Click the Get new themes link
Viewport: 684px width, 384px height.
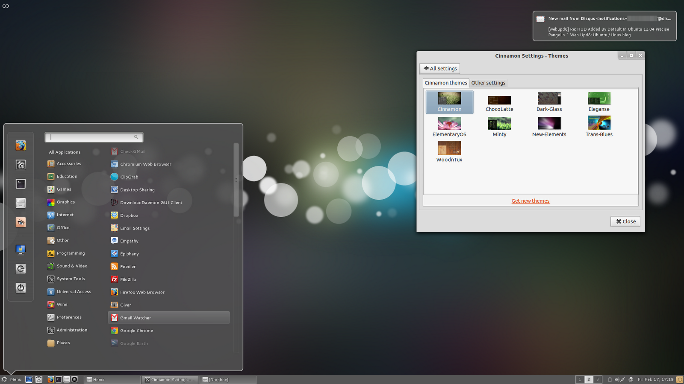pos(531,201)
